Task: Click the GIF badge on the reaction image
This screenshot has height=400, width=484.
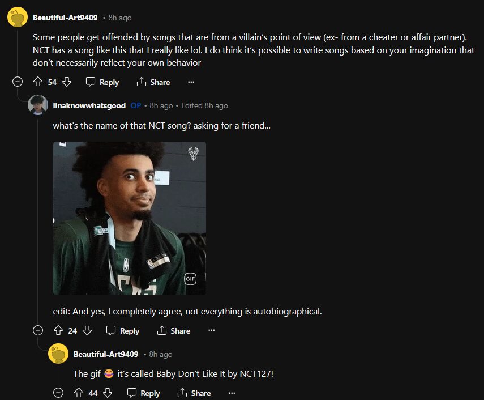Action: [x=190, y=279]
